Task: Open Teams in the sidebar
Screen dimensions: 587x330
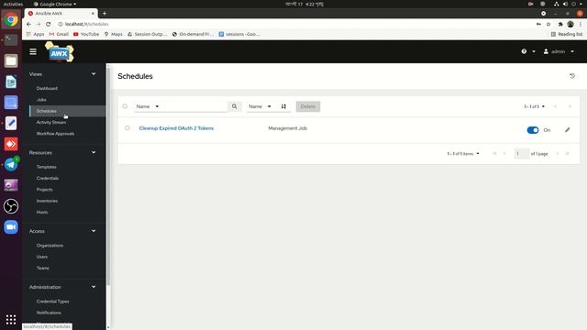Action: tap(43, 268)
